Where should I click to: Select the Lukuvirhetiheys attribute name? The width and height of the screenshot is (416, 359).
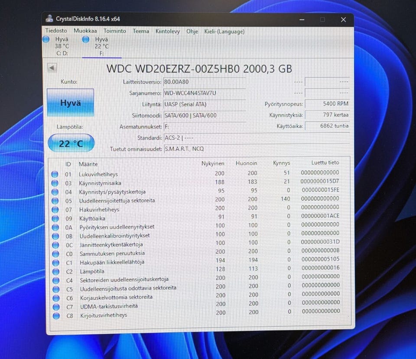tap(98, 175)
